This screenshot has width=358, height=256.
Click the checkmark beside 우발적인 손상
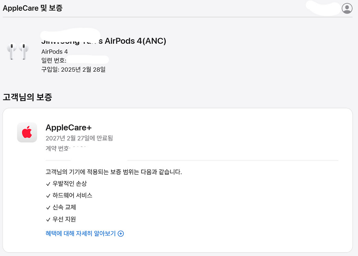point(48,184)
